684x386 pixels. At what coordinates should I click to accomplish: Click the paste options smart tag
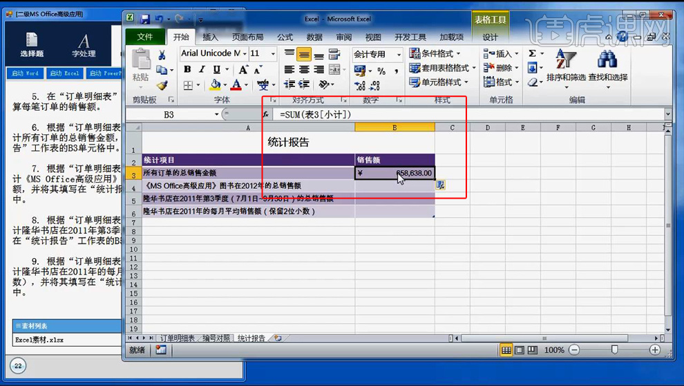pos(441,185)
